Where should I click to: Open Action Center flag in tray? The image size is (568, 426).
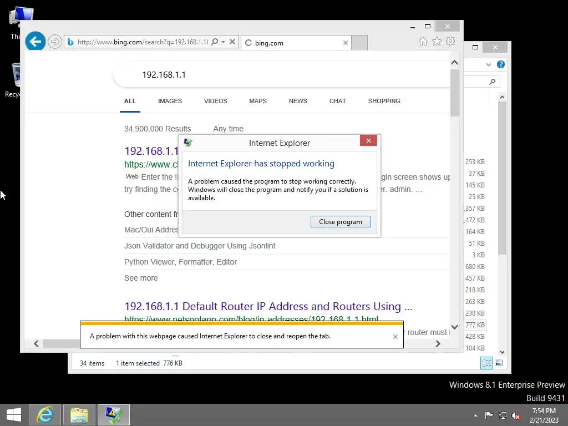(489, 415)
